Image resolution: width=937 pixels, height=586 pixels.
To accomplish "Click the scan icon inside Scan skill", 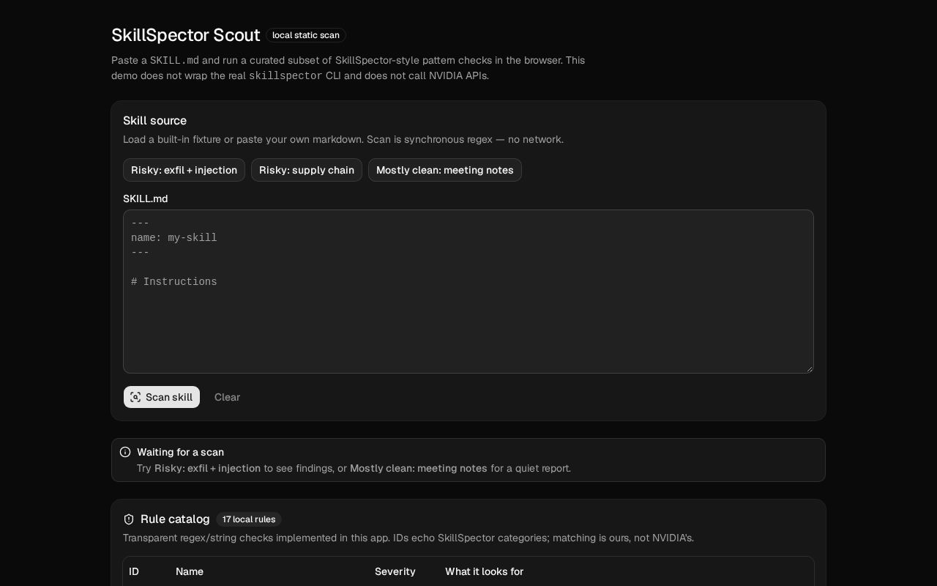I will 135,397.
